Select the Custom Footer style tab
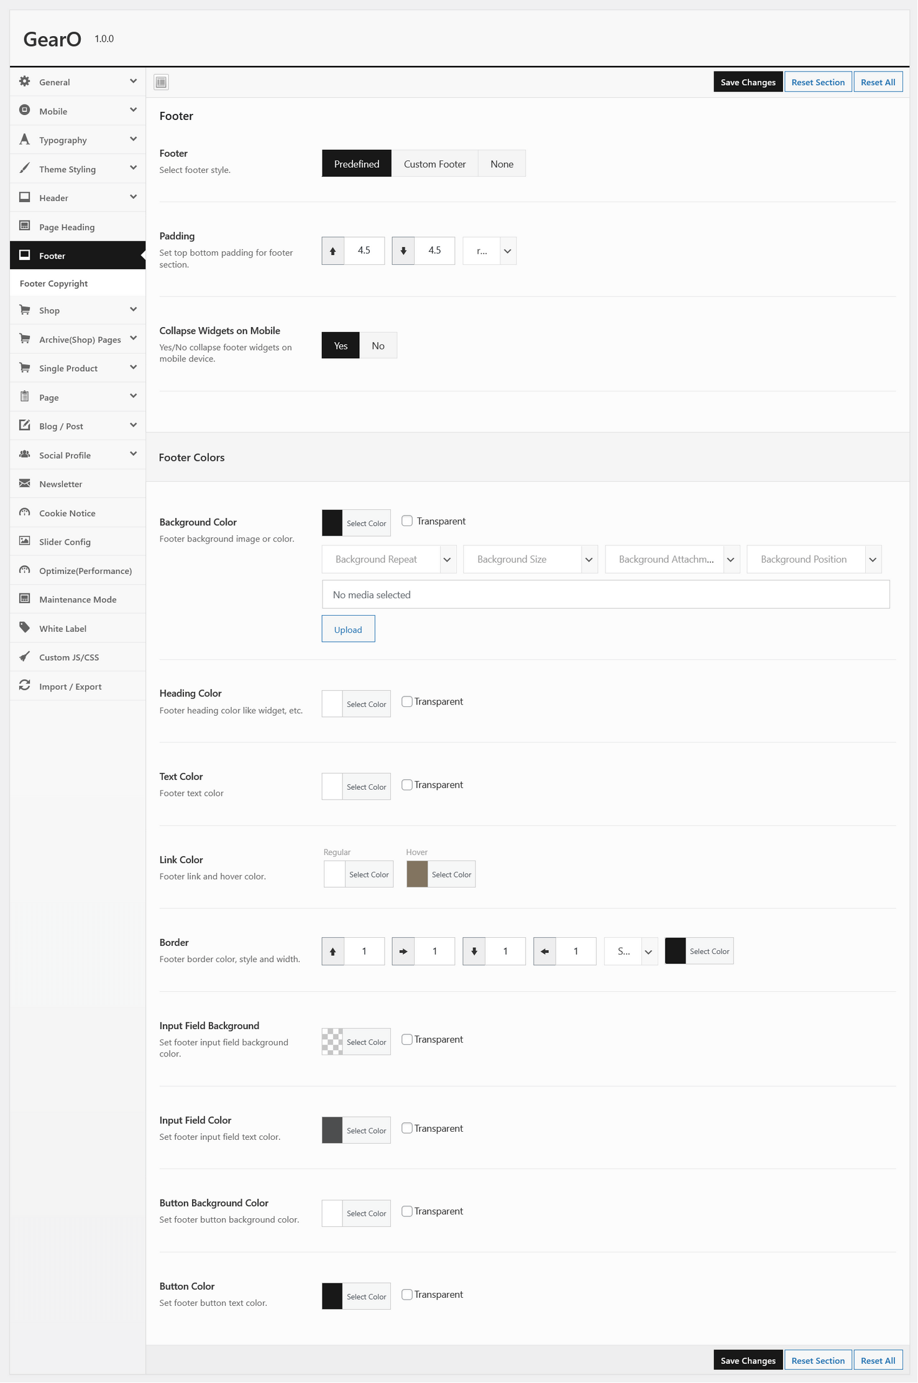Viewport: 918px width, 1383px height. pos(434,164)
